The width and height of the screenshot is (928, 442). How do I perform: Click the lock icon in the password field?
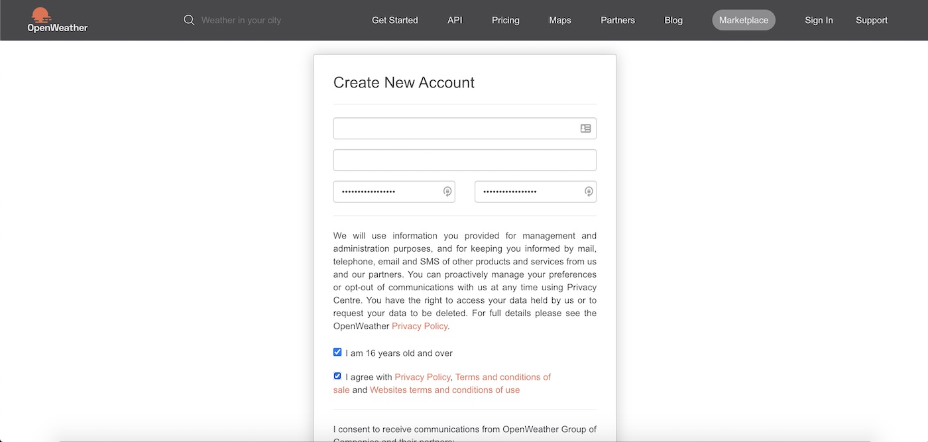tap(447, 192)
